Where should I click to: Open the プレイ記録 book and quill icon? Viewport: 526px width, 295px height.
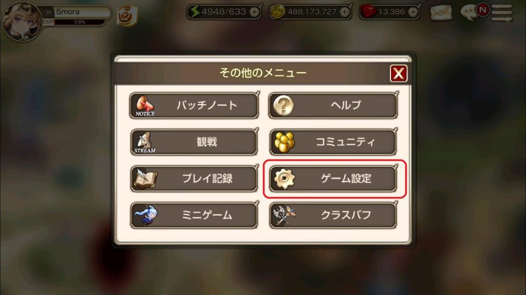(145, 179)
